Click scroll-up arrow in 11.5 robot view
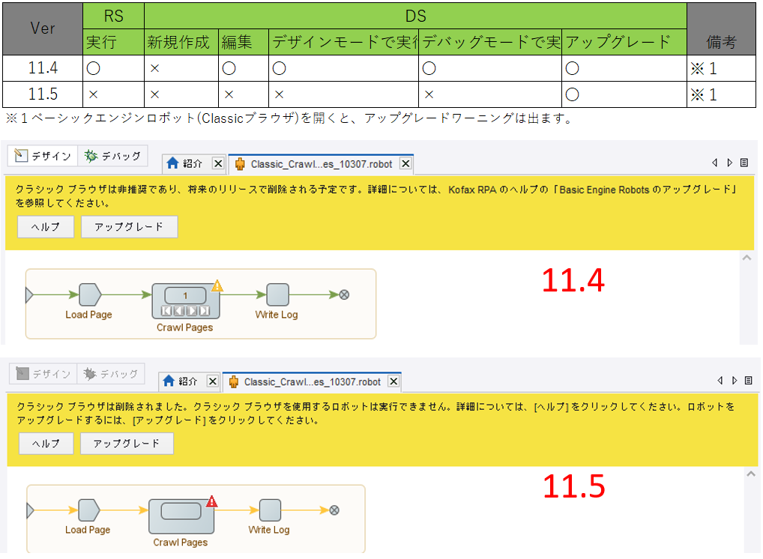Image resolution: width=763 pixels, height=559 pixels. tap(751, 474)
